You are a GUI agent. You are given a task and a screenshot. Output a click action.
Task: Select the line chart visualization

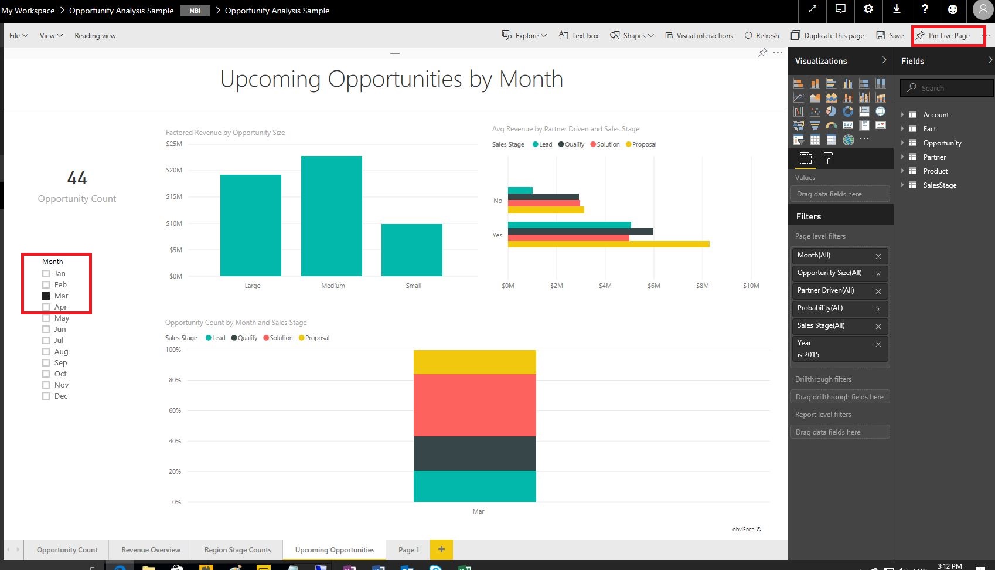[x=799, y=97]
